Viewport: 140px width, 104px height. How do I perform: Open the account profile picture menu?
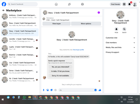[135, 4]
